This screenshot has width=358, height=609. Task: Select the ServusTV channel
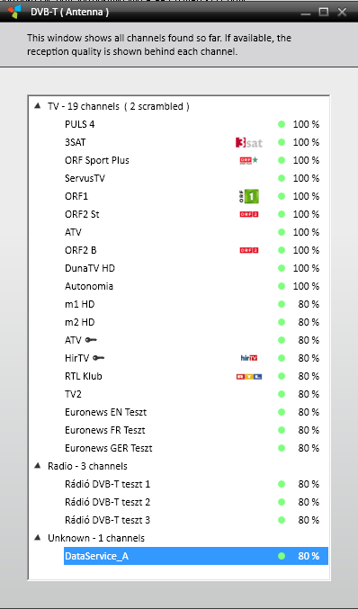(196, 178)
